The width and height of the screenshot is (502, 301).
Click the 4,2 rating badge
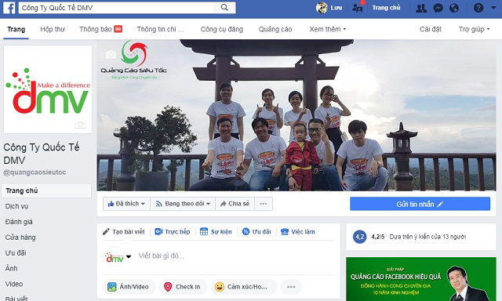(359, 237)
